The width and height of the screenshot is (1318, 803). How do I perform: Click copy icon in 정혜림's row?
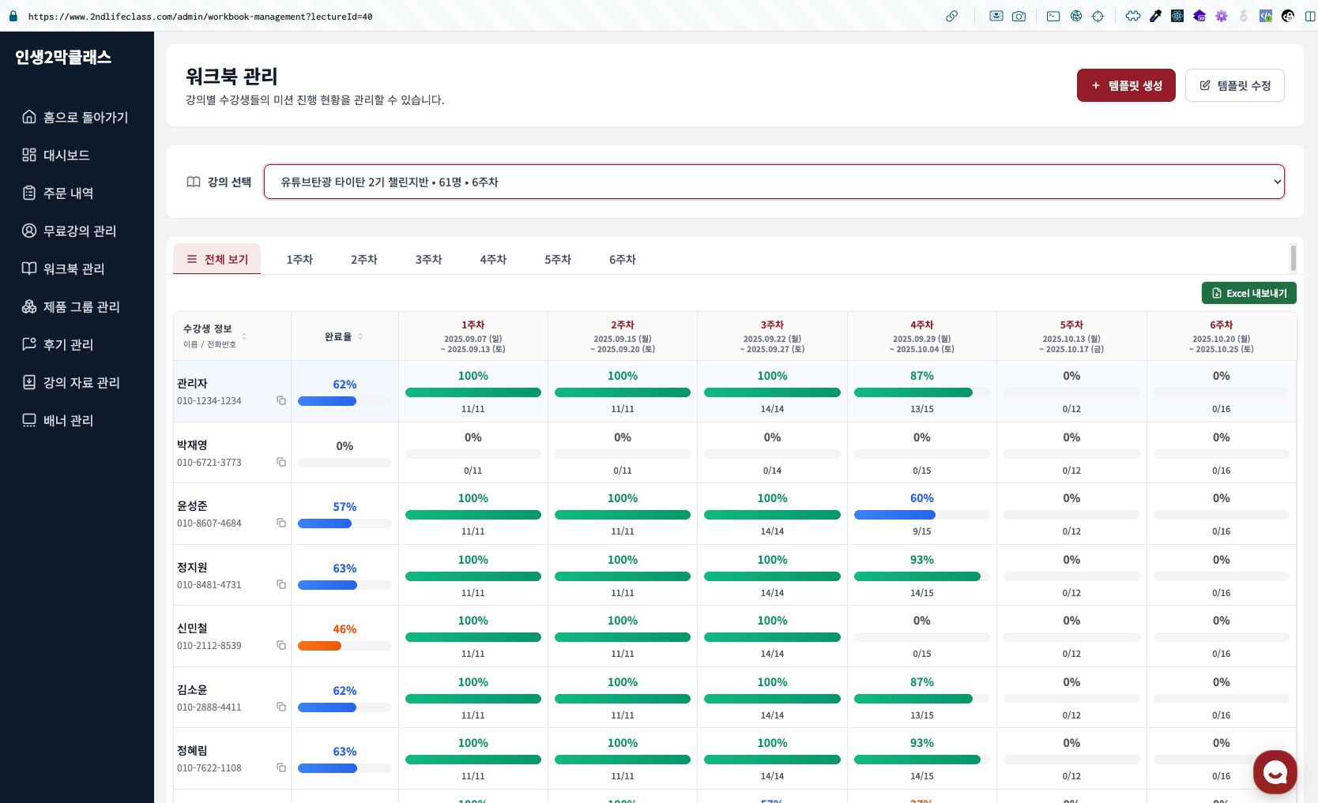coord(281,767)
